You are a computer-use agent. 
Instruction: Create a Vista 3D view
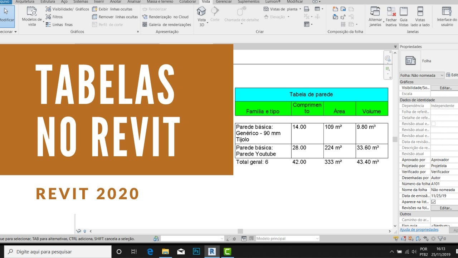coord(202,16)
